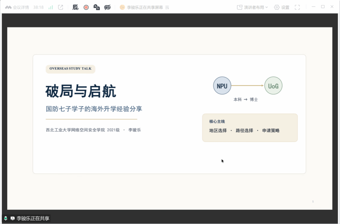Click 路径选择 in the card
Viewport: 340px width, 224px height.
point(245,130)
